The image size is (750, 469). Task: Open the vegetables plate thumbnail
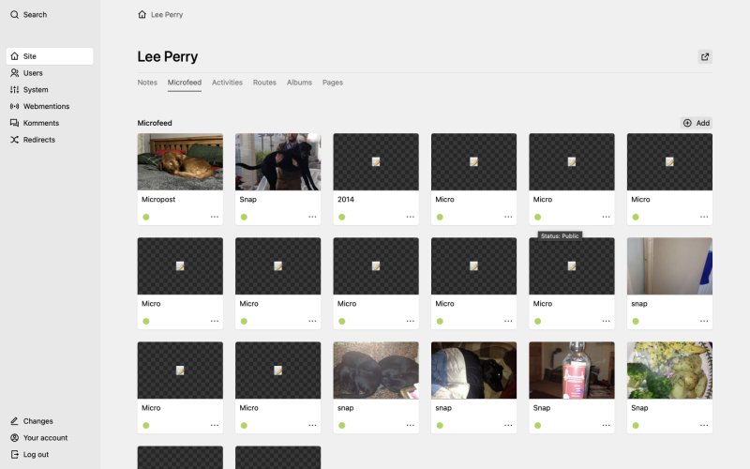click(x=669, y=371)
